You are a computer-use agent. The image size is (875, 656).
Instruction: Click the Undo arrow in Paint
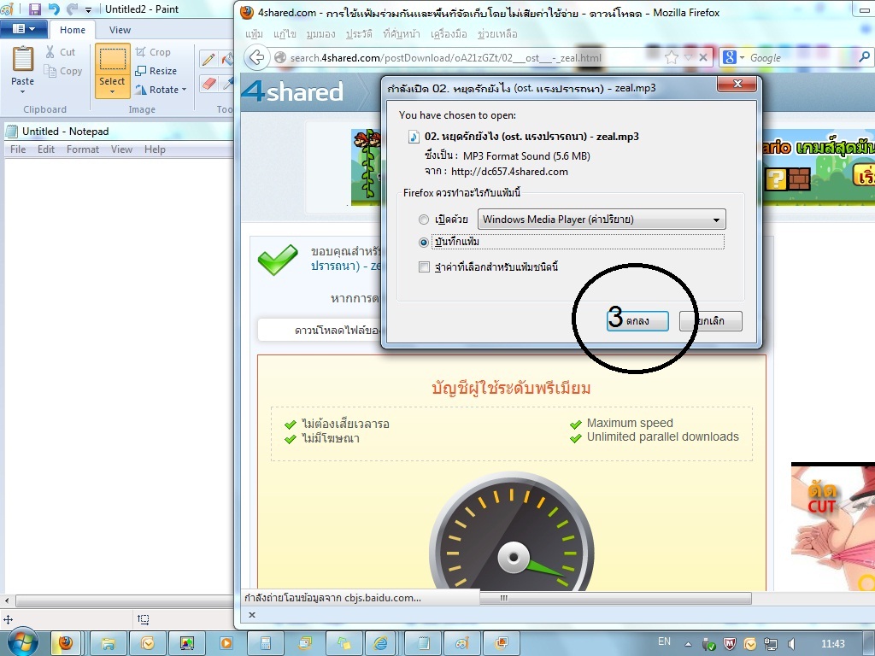coord(54,9)
